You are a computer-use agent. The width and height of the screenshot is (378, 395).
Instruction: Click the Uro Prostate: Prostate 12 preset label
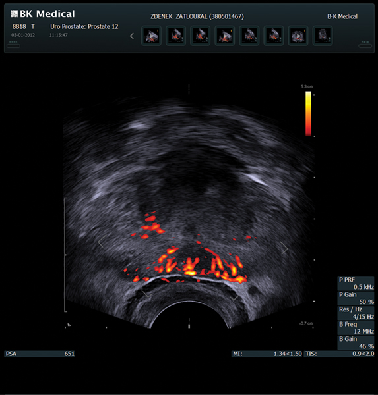coord(84,27)
